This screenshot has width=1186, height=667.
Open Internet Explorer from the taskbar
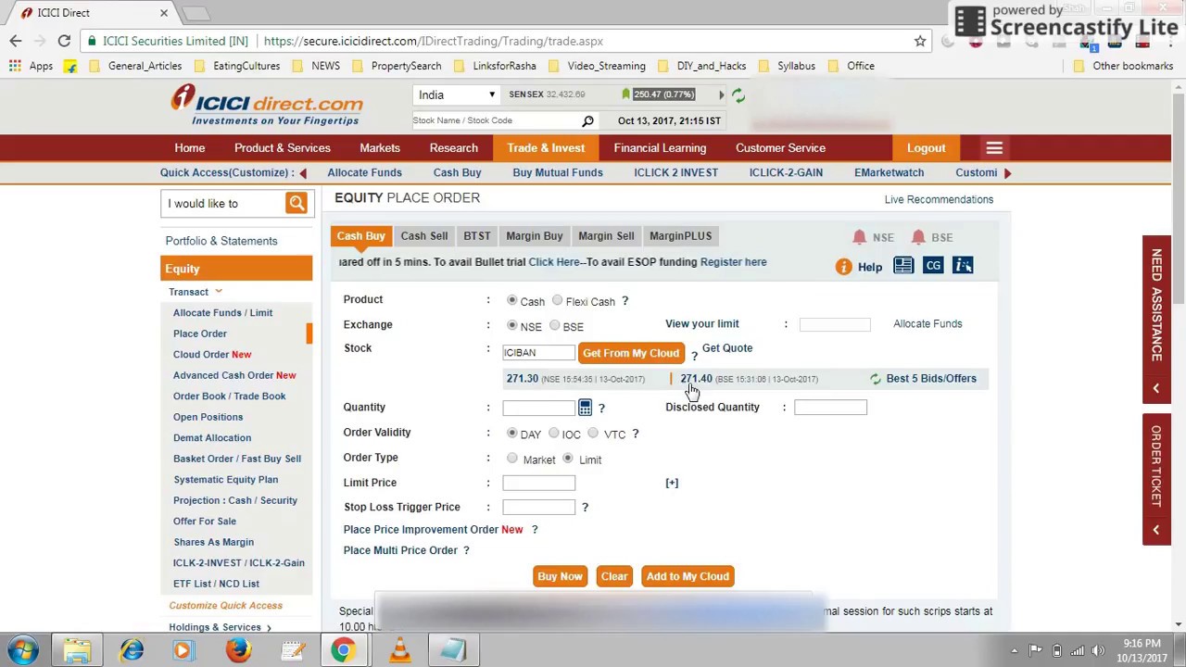132,650
